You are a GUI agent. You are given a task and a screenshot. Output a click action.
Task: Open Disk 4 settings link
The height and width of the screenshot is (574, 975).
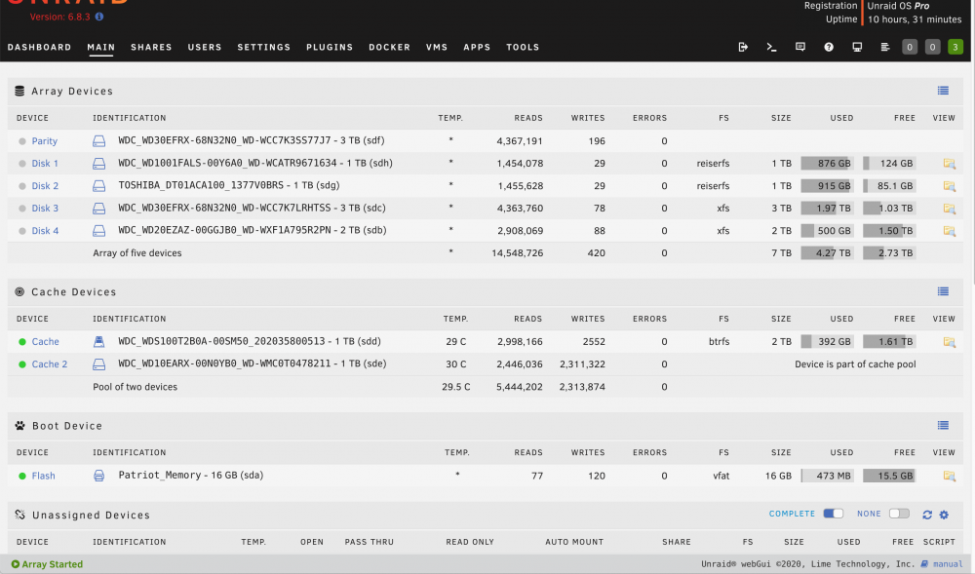pyautogui.click(x=45, y=230)
